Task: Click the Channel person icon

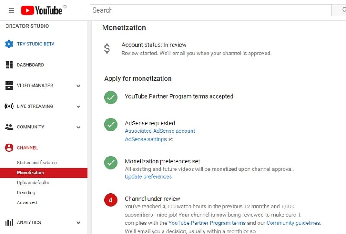Action: (9, 148)
